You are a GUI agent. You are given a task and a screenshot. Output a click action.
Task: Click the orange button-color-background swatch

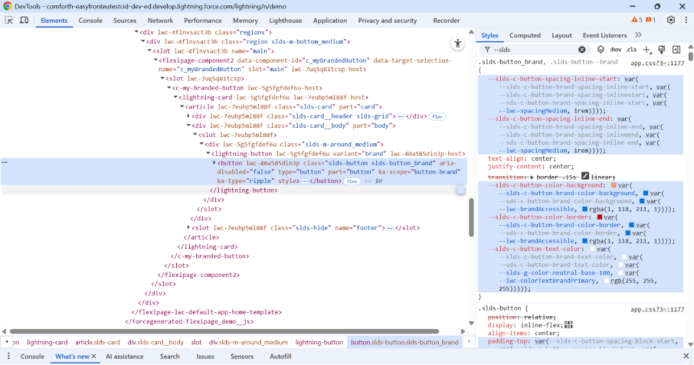(x=614, y=185)
